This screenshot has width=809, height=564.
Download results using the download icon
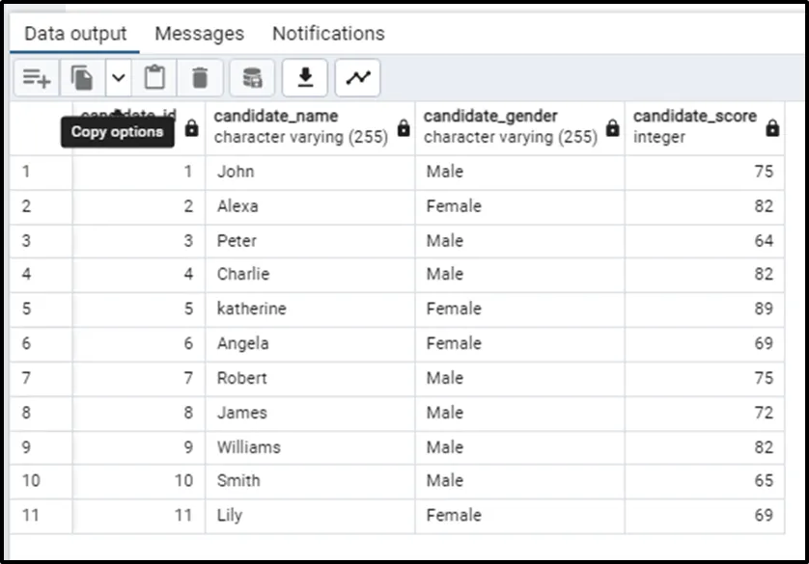305,78
